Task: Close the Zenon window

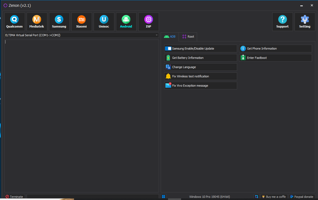Action: pyautogui.click(x=312, y=5)
